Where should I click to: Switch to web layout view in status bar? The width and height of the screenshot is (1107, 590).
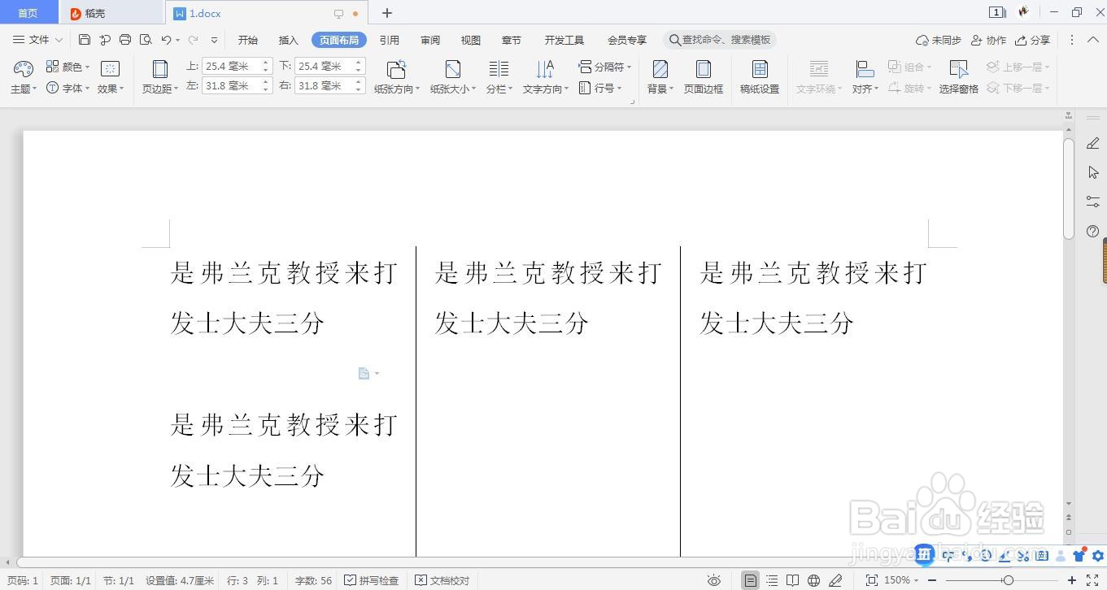tap(813, 580)
